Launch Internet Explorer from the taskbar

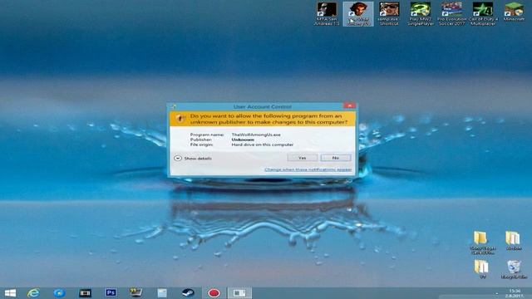point(33,293)
